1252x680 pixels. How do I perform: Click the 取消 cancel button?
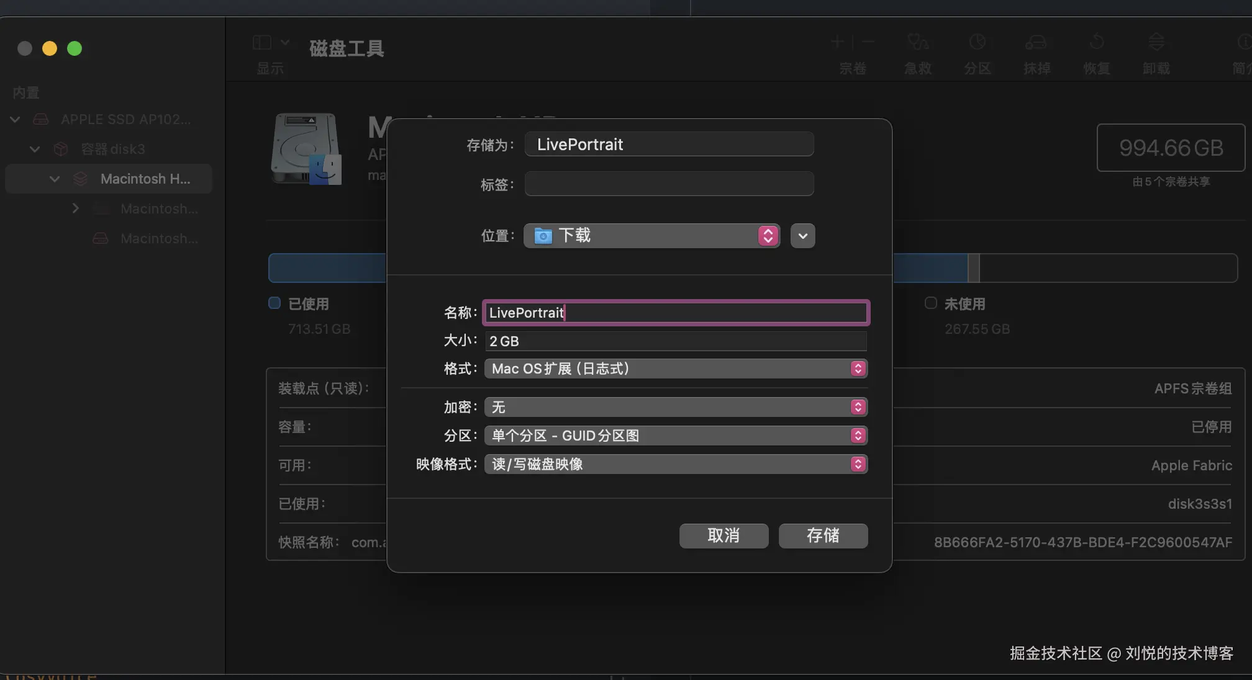click(724, 535)
